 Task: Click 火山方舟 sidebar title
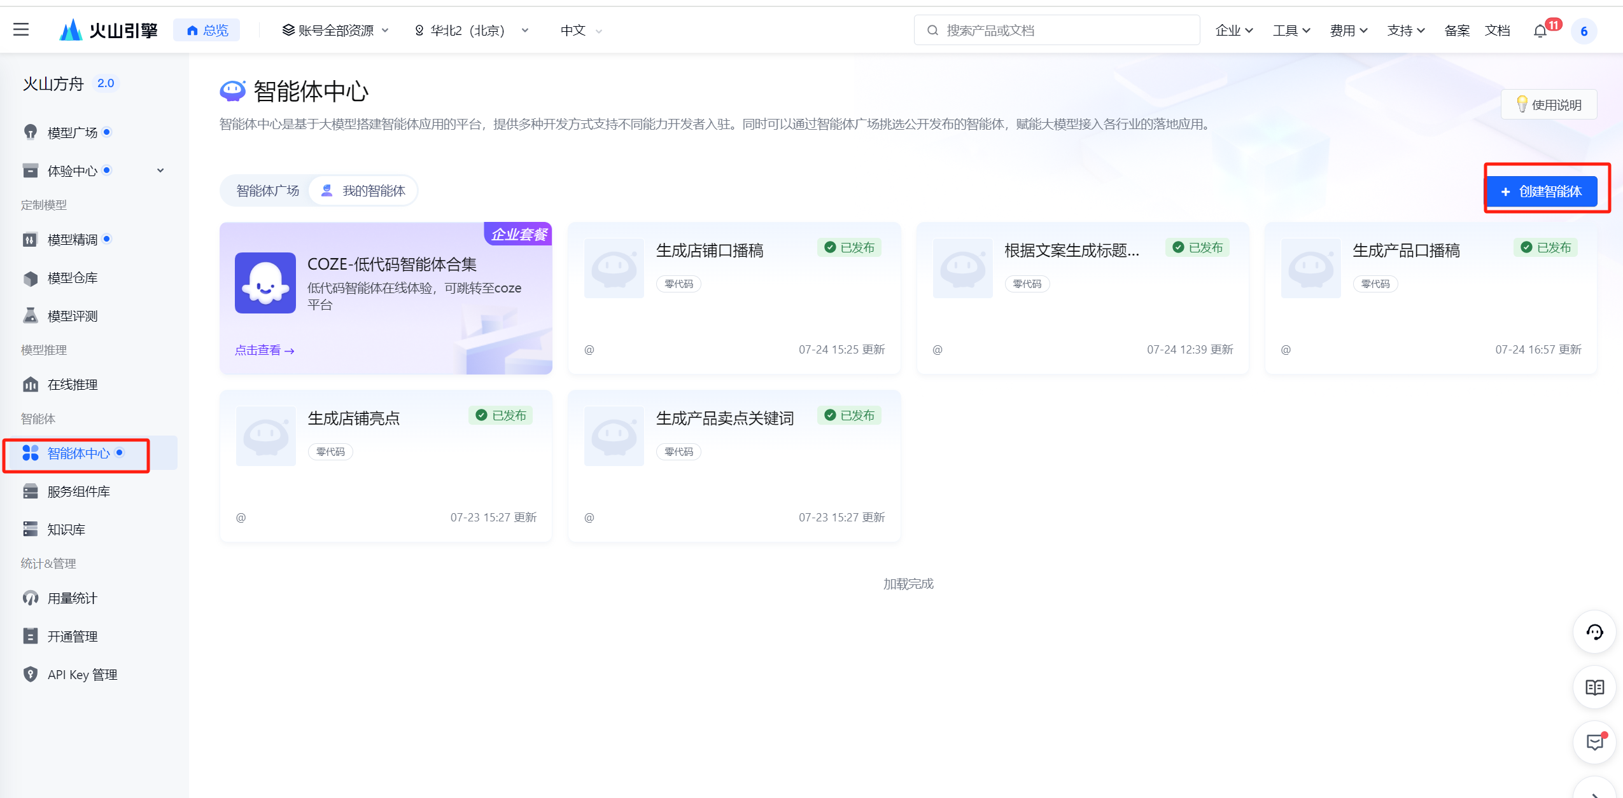[53, 83]
